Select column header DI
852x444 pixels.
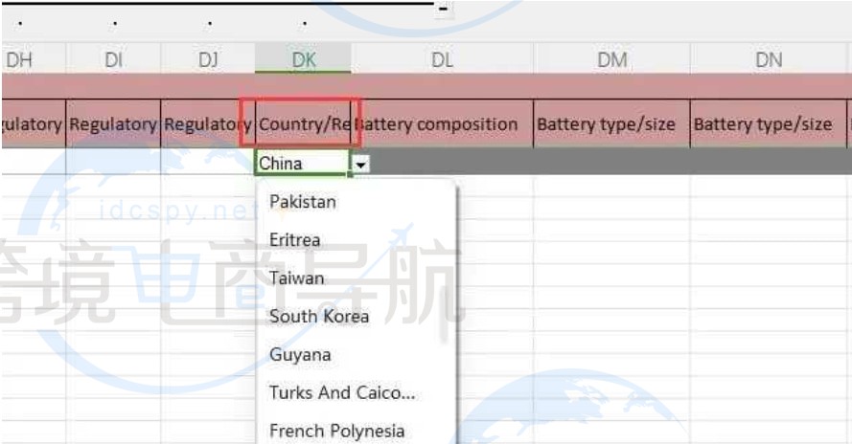pos(113,59)
